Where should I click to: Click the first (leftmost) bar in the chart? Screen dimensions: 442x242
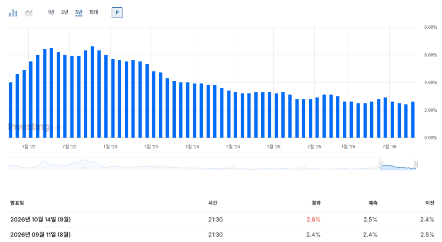[x=11, y=110]
